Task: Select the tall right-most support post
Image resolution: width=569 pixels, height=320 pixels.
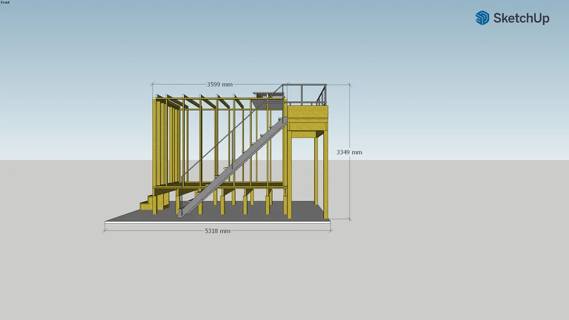Action: (326, 174)
